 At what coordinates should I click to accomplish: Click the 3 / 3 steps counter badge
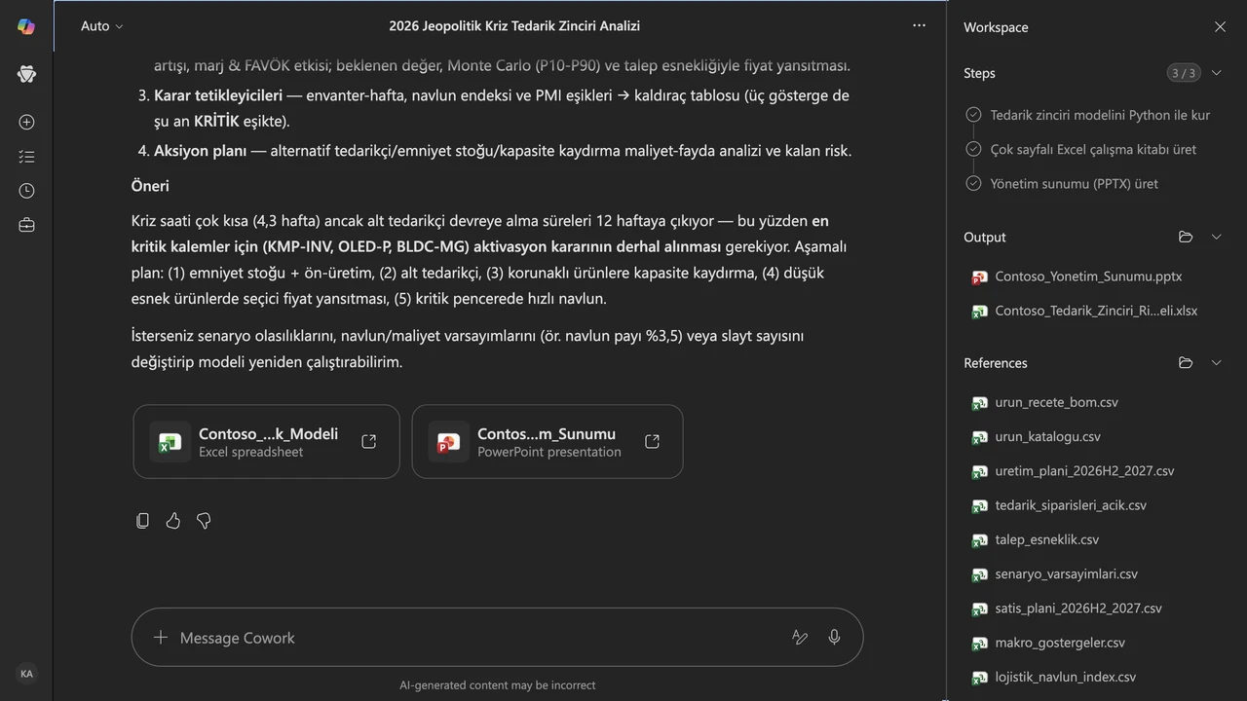tap(1183, 73)
